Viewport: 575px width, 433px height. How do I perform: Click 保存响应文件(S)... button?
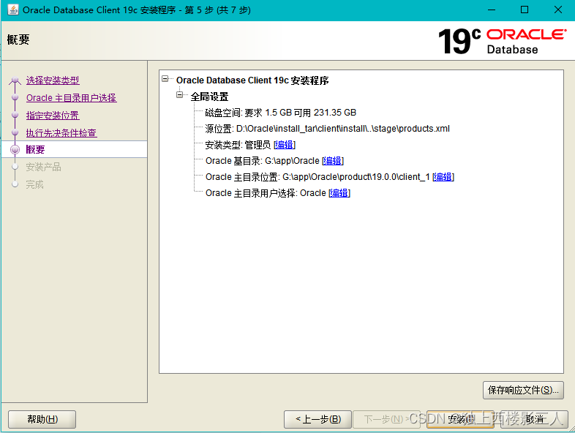point(523,390)
